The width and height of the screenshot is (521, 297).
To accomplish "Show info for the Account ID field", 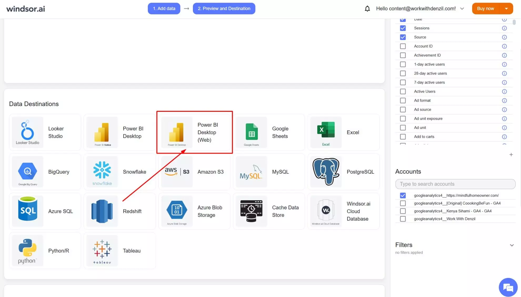I will (x=504, y=46).
